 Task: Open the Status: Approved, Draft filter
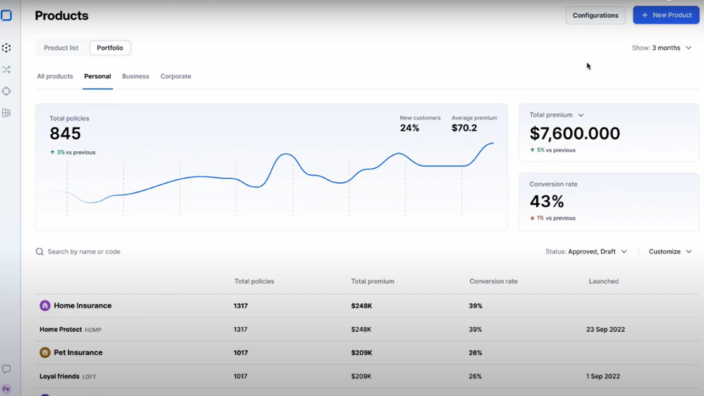586,251
